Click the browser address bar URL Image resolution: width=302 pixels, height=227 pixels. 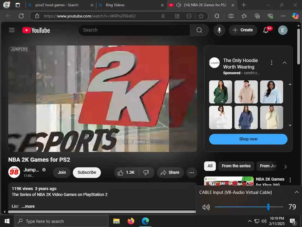pyautogui.click(x=90, y=16)
